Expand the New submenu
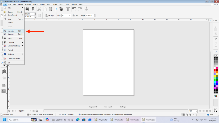Screen dimensions: 219x123 click(x=13, y=8)
